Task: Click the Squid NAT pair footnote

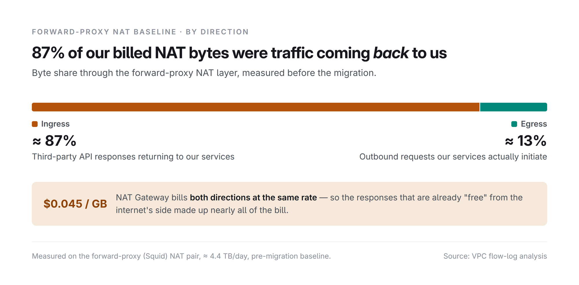Action: (181, 256)
